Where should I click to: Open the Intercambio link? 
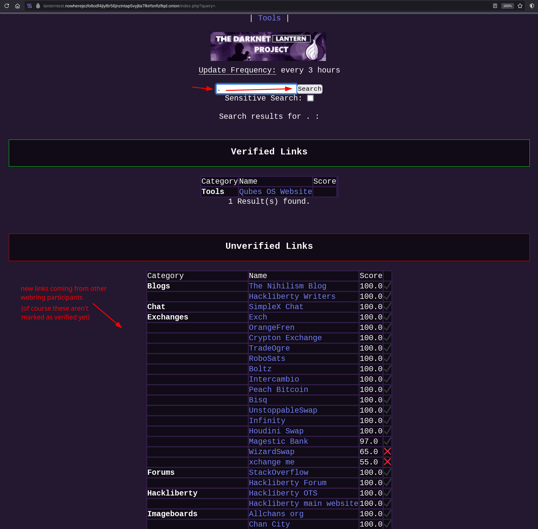pyautogui.click(x=274, y=379)
